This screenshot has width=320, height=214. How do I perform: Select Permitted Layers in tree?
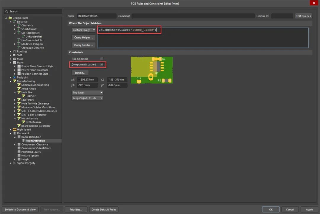click(31, 152)
